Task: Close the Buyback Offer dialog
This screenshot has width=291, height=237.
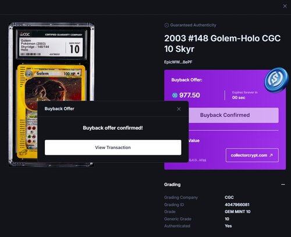Action: (x=179, y=109)
